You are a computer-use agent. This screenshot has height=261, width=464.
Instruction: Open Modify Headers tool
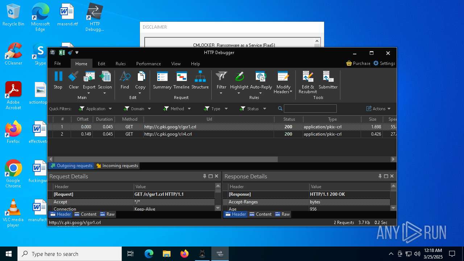point(283,82)
